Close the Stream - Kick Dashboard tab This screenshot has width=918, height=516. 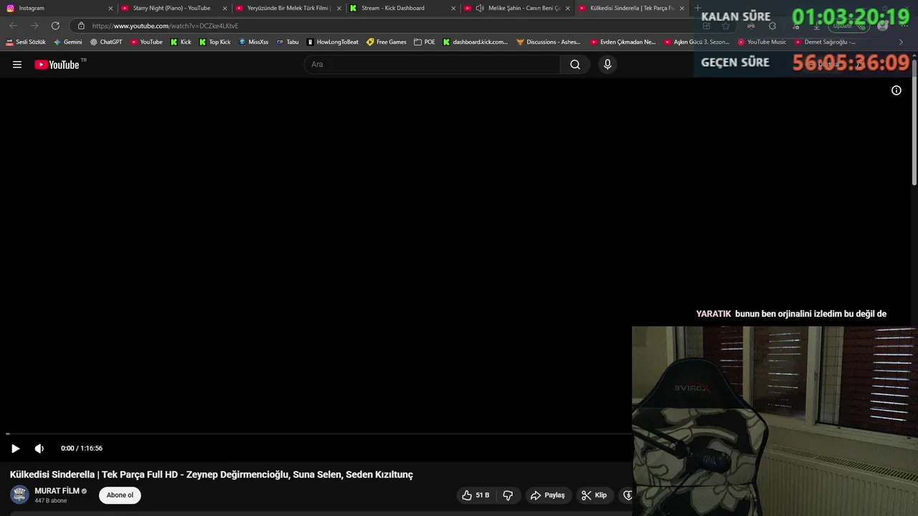pyautogui.click(x=453, y=9)
